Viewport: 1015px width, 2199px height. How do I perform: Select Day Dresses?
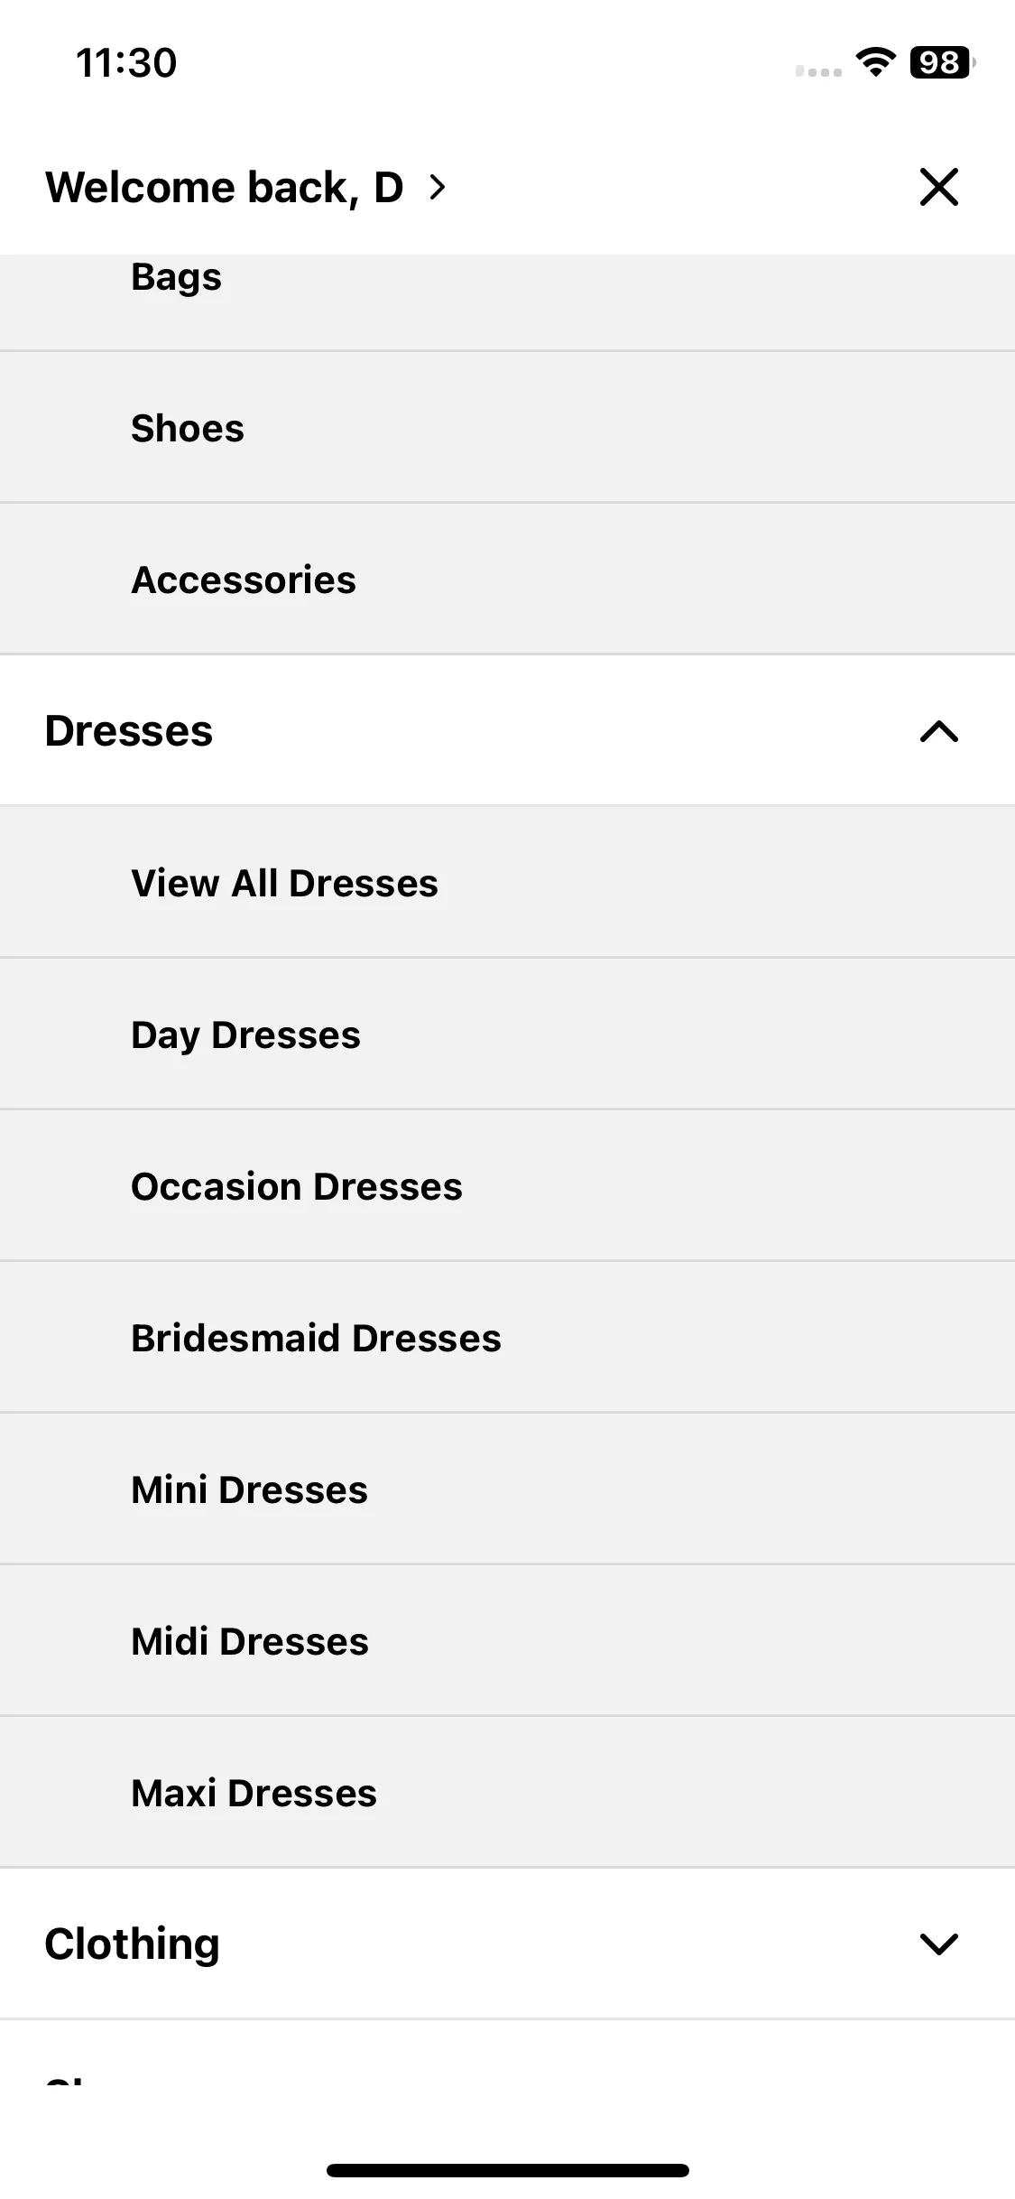(507, 1035)
